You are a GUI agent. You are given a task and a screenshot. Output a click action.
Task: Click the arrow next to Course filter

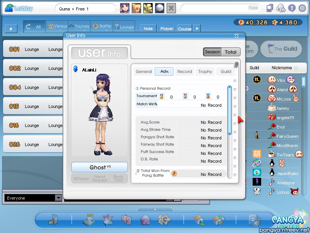196,28
